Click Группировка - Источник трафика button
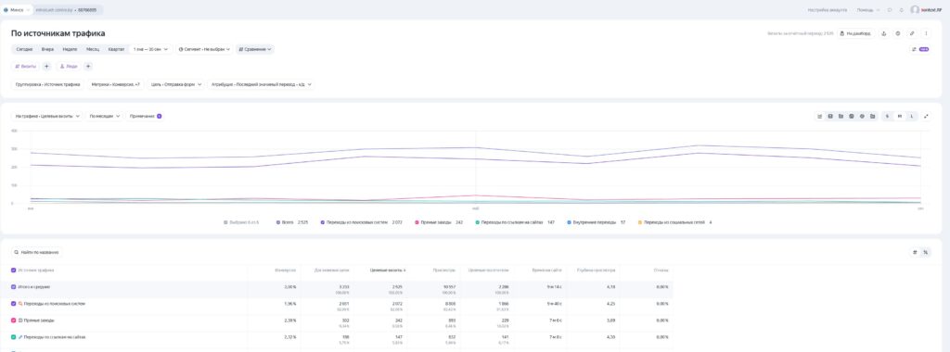Screen dimensions: 950x352 point(48,84)
